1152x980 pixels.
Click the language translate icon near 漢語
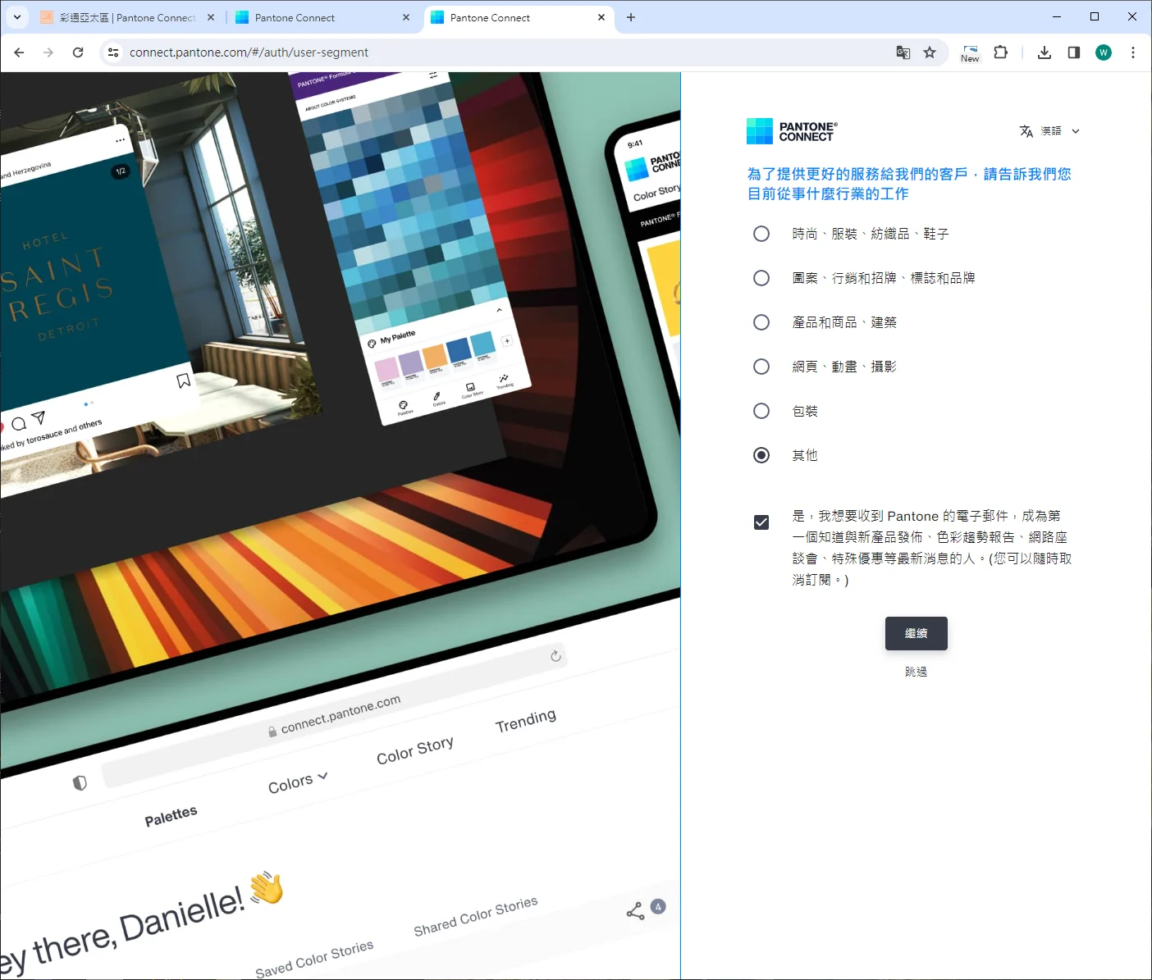tap(1026, 130)
